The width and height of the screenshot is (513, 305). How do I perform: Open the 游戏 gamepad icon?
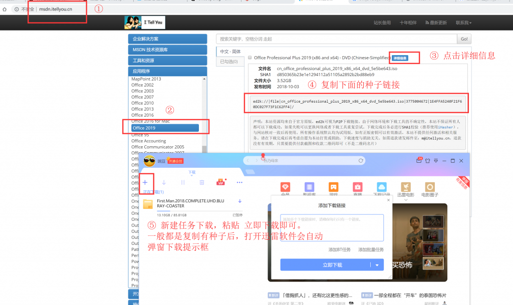coord(333,187)
